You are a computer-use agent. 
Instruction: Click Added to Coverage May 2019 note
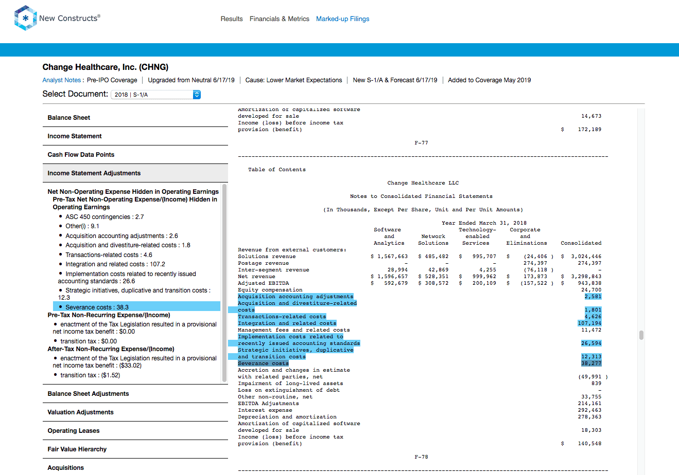(x=490, y=80)
